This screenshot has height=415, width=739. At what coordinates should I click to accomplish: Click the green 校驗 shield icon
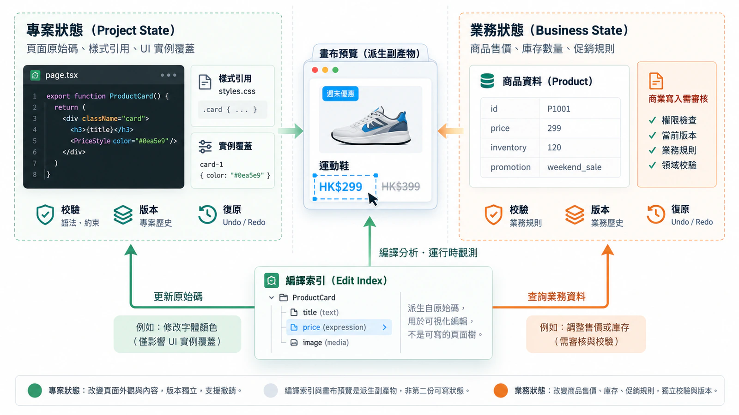point(45,215)
